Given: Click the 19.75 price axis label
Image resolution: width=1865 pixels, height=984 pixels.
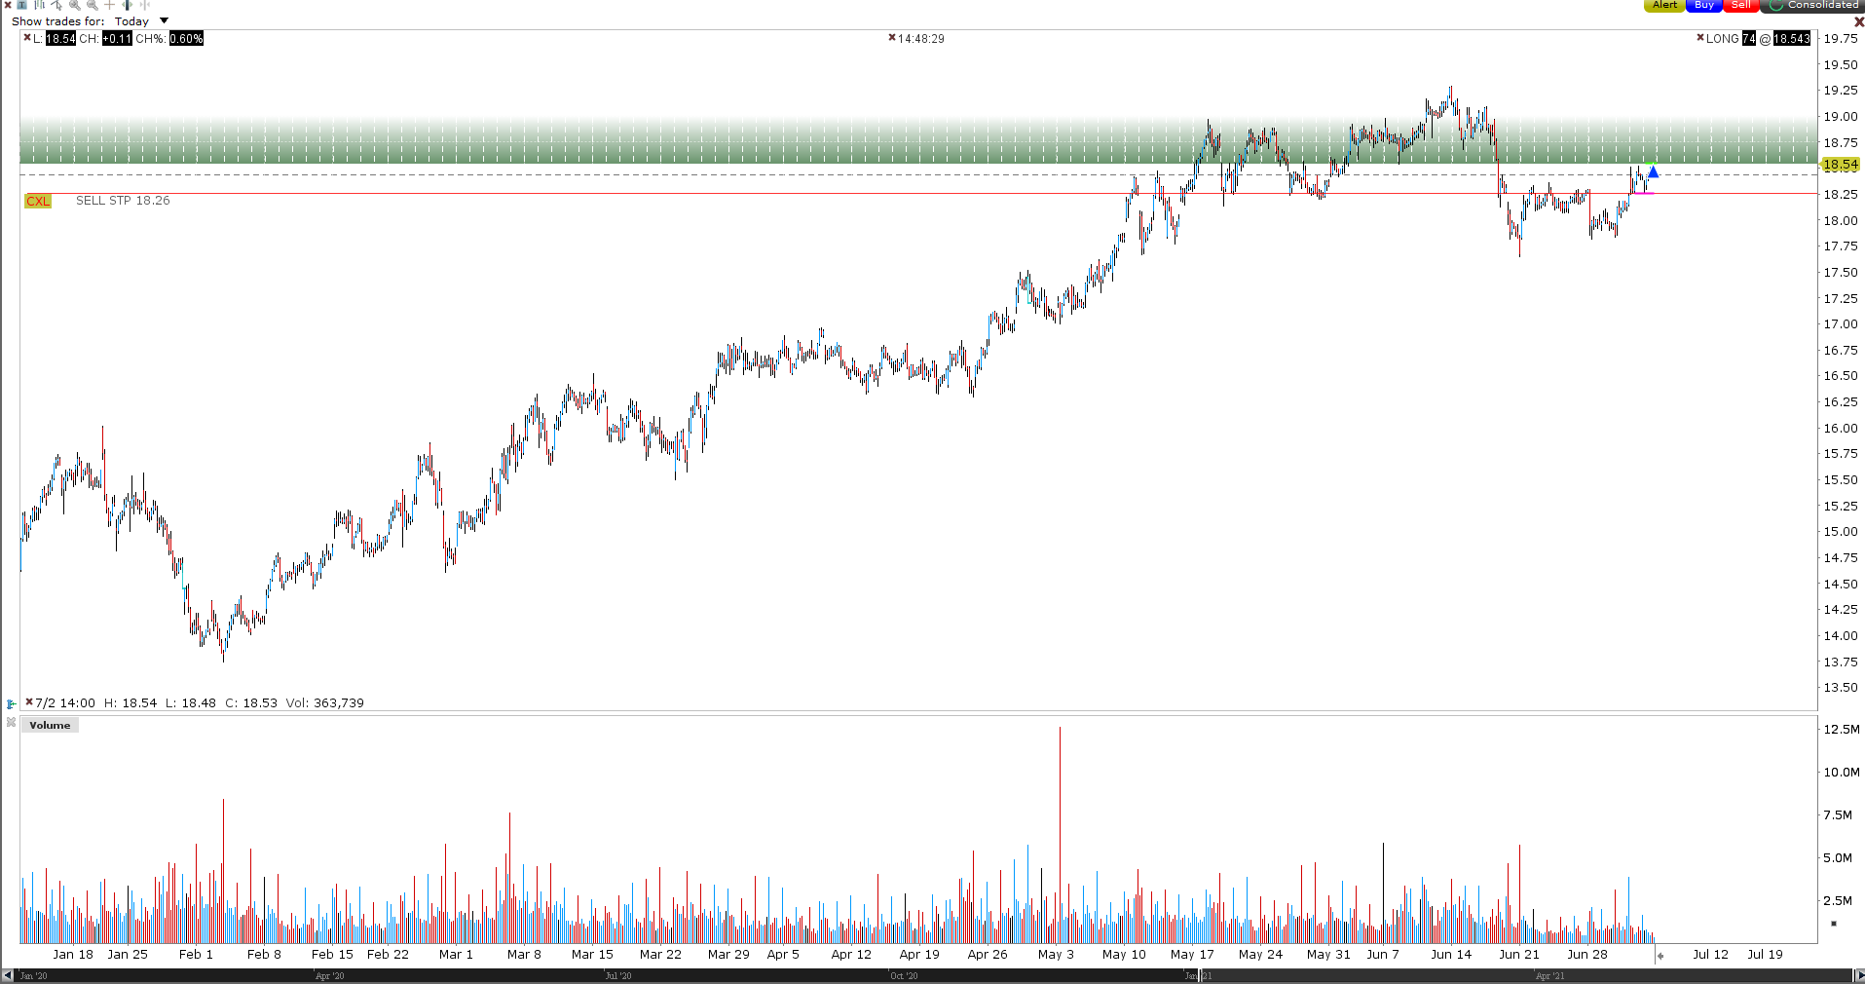Looking at the screenshot, I should [1841, 39].
